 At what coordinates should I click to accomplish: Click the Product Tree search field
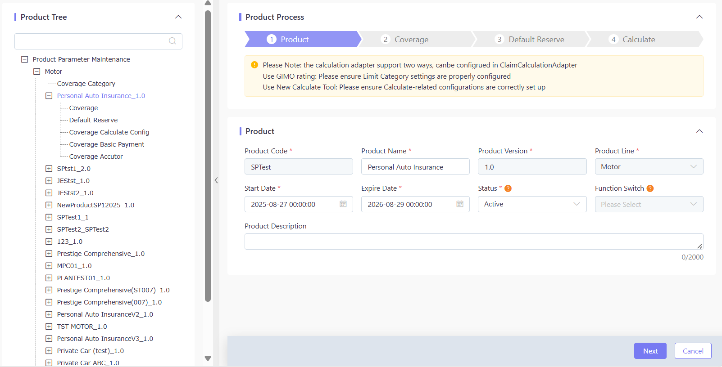coord(98,41)
